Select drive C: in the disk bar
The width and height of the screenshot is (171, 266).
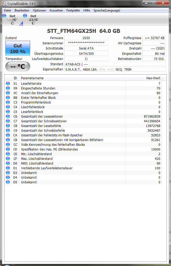click(x=13, y=20)
